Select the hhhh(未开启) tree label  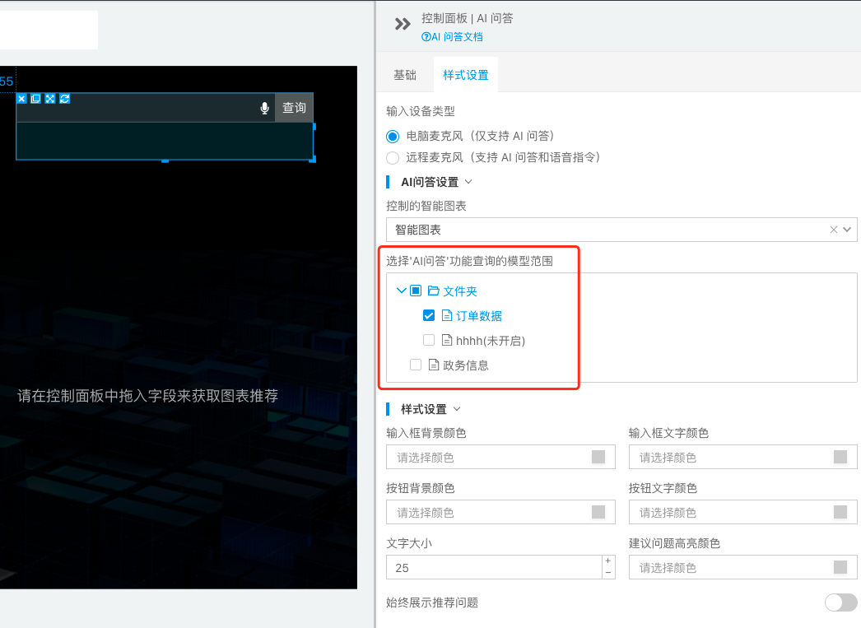[491, 341]
